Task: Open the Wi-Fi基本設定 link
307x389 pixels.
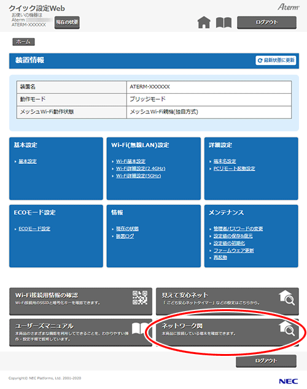Action: pos(131,161)
